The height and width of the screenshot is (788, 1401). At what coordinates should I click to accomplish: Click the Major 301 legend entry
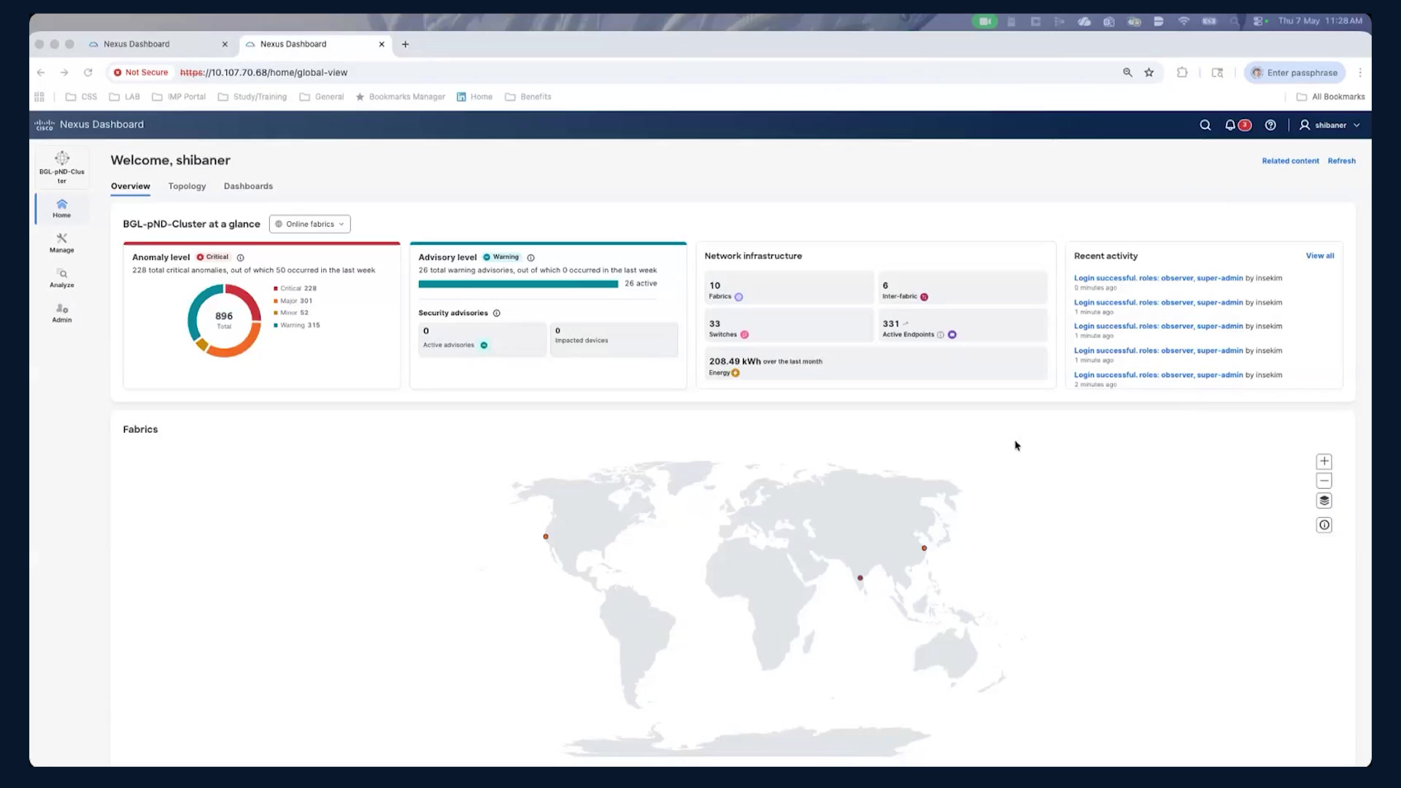click(x=293, y=301)
